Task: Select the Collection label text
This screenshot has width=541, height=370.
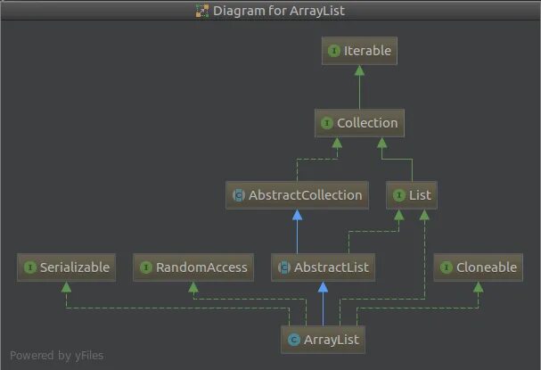Action: click(367, 123)
